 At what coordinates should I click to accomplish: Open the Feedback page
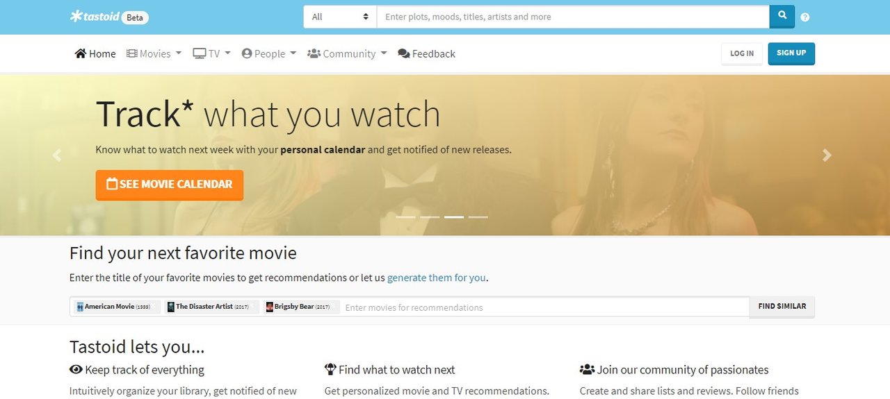[426, 53]
